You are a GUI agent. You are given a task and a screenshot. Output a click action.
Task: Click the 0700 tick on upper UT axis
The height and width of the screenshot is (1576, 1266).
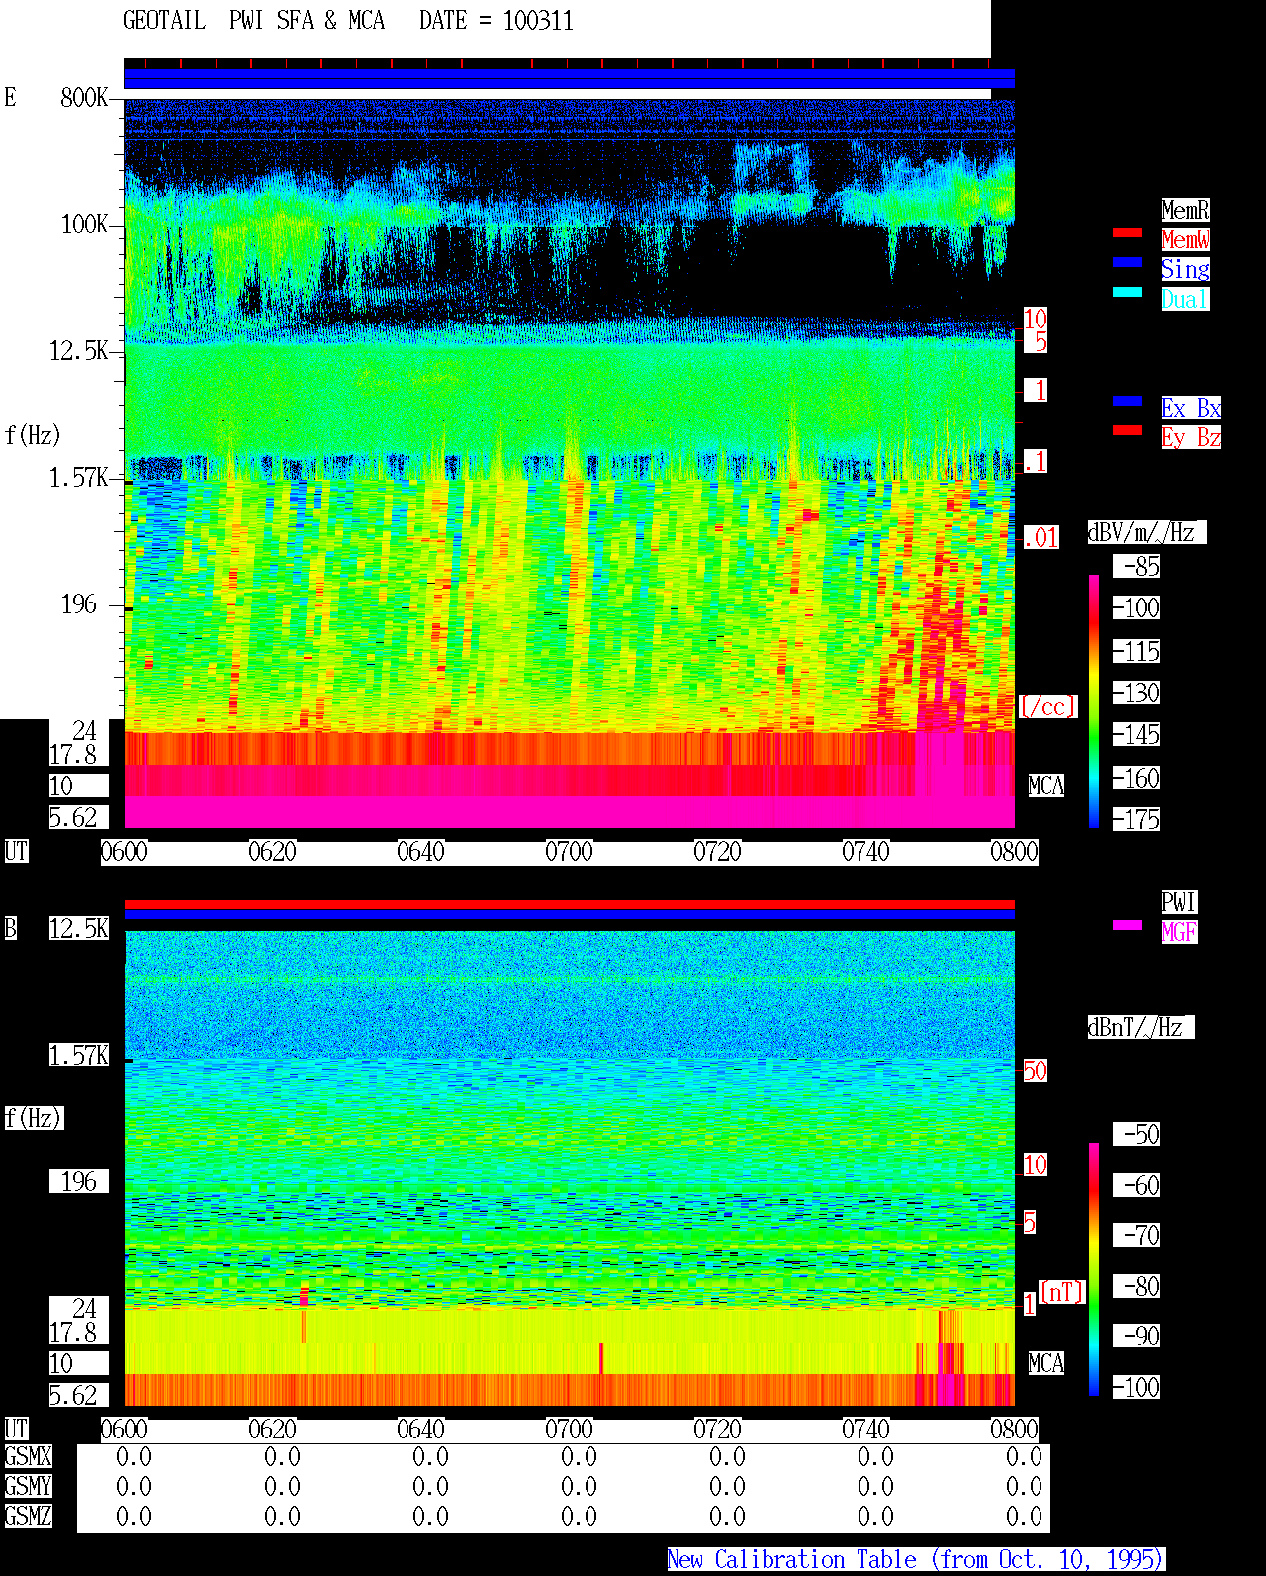(x=569, y=852)
